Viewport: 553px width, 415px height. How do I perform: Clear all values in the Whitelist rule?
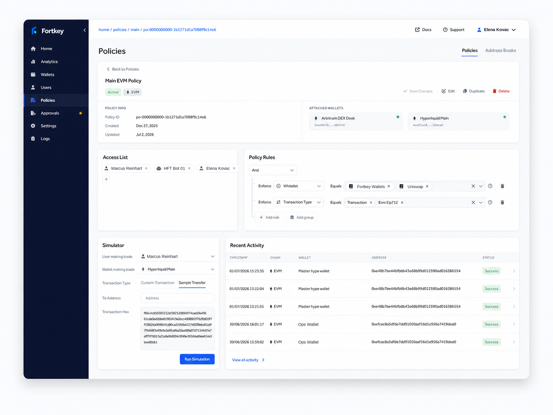click(x=473, y=186)
